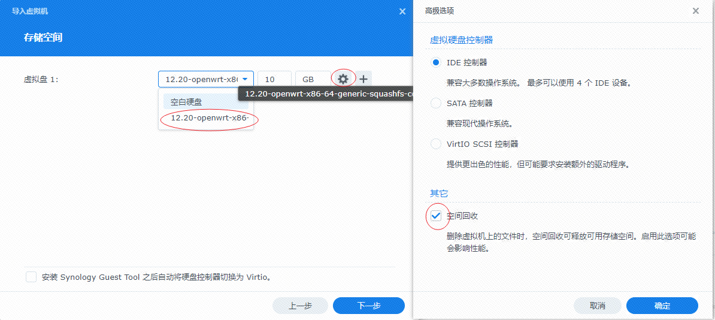Screen dimensions: 715x320
Task: Uncheck the 空间回收 checkbox
Action: pyautogui.click(x=436, y=216)
